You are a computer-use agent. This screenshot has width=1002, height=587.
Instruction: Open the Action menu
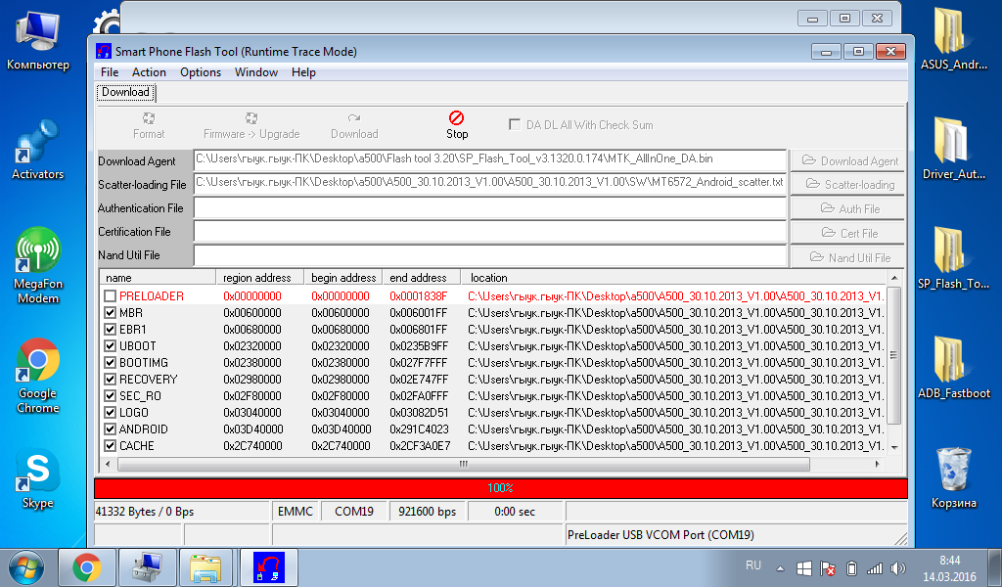pyautogui.click(x=149, y=72)
